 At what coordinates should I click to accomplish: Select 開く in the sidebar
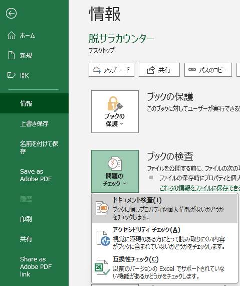coord(34,75)
